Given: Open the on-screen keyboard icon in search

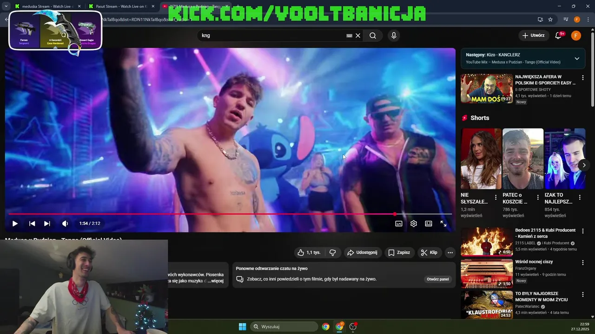Looking at the screenshot, I should coord(349,35).
